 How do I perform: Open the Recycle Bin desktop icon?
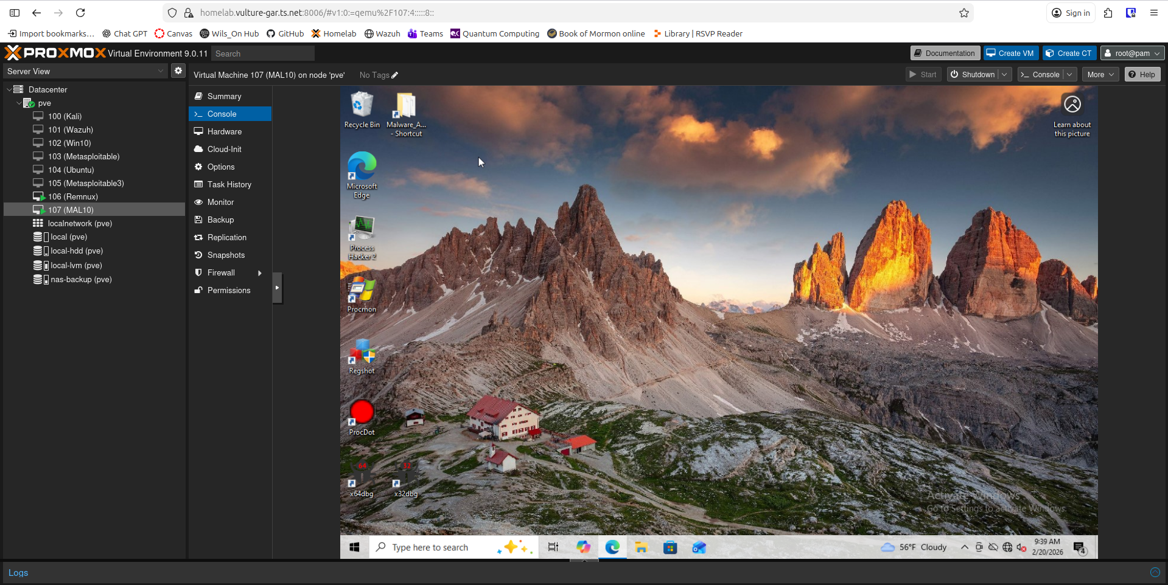click(x=362, y=110)
